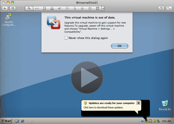174x124 pixels.
Task: Click the network adapter toolbar icon
Action: [x=37, y=8]
